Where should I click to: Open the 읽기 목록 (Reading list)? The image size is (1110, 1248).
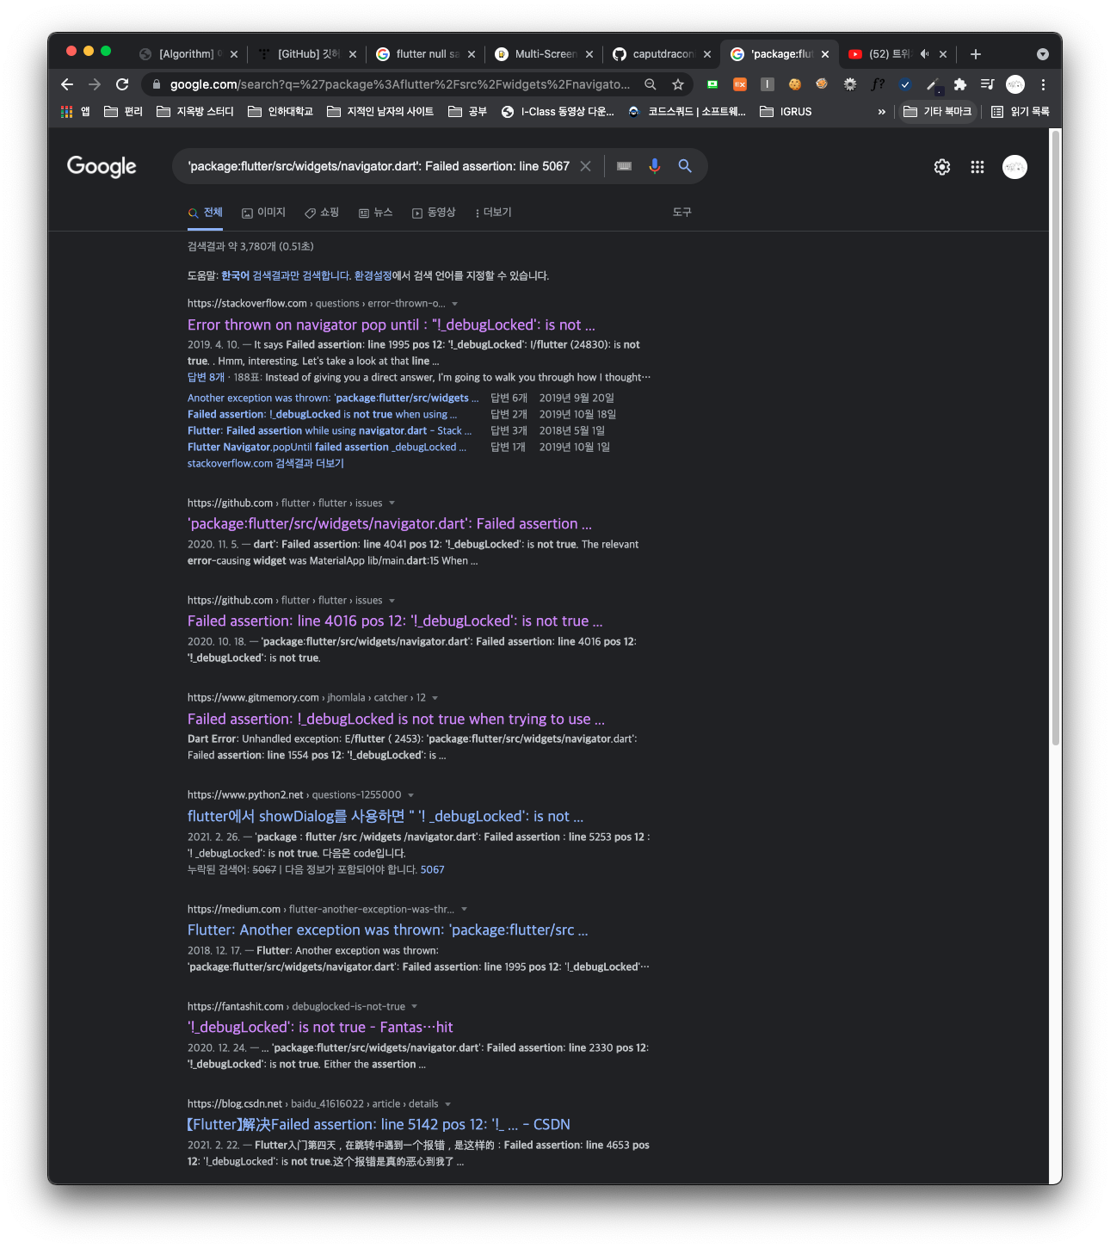click(x=1021, y=112)
